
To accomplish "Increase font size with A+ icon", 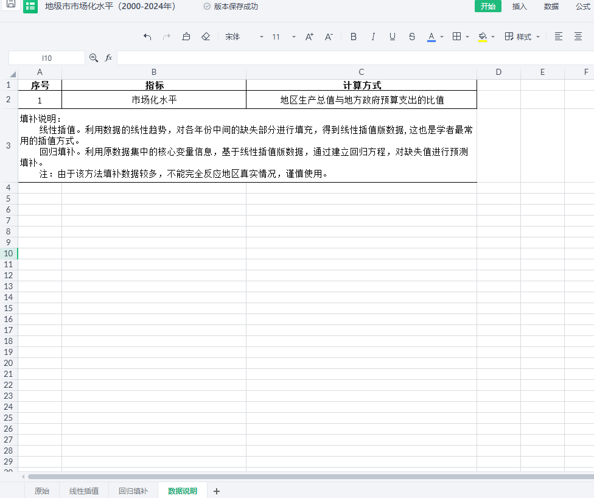I will [x=309, y=37].
